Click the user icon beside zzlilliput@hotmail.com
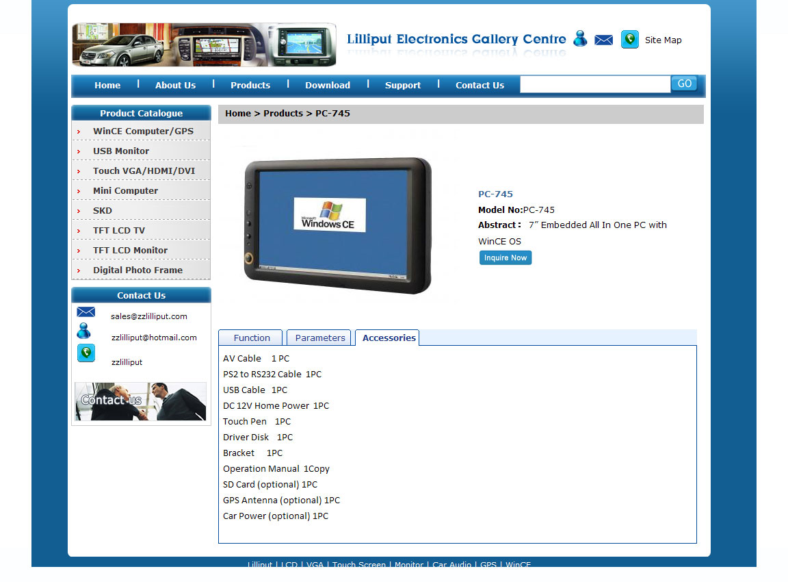Viewport: 788px width, 582px height. pyautogui.click(x=84, y=331)
